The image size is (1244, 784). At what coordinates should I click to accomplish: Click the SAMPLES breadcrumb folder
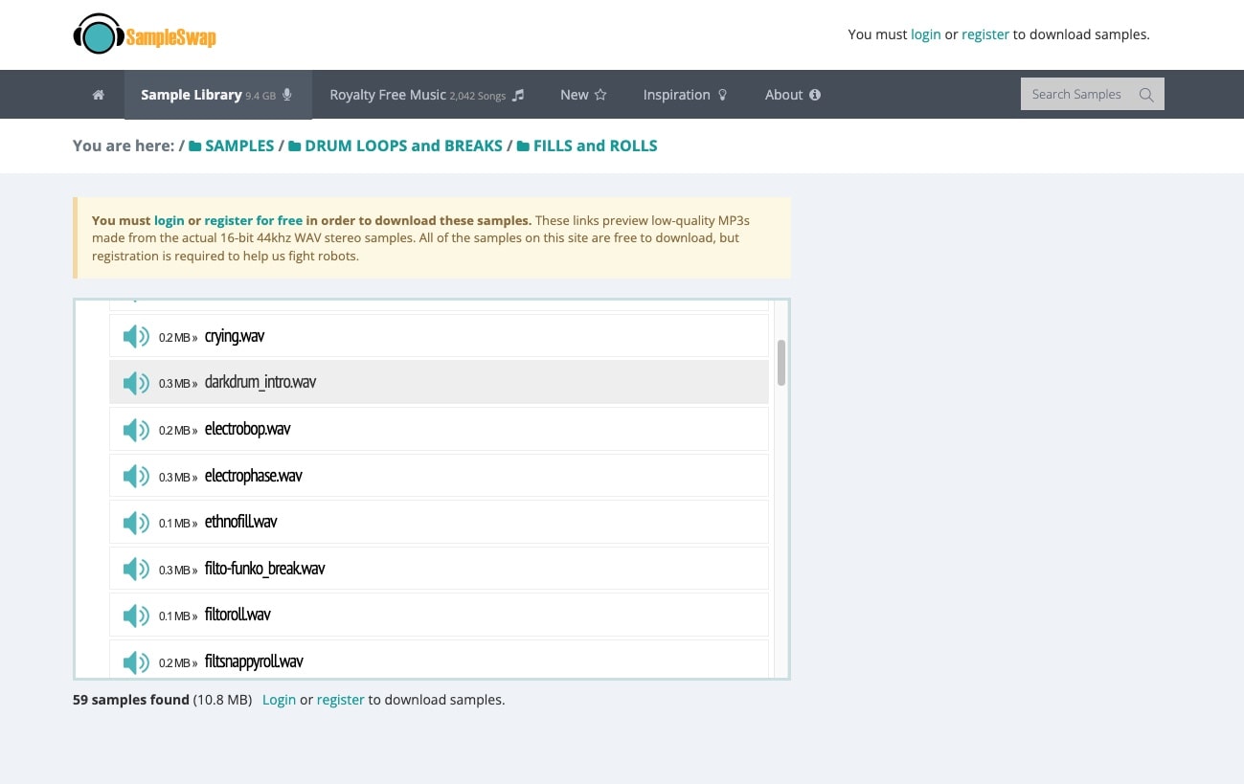point(231,146)
